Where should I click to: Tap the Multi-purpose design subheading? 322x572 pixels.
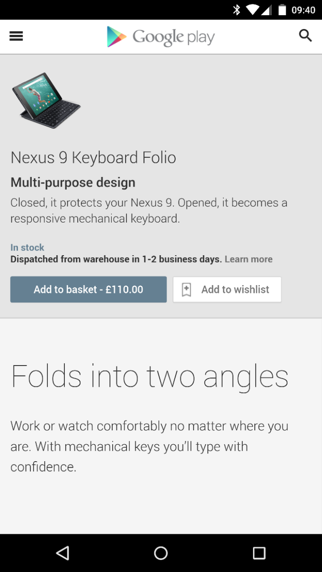tap(73, 183)
